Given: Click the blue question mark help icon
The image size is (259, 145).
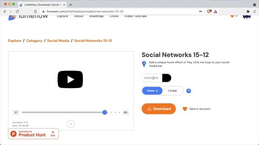Looking at the screenshot, I should point(189,91).
